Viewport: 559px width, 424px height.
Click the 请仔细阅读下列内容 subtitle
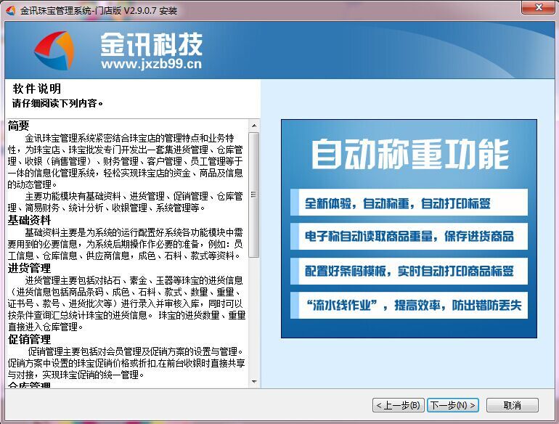57,103
